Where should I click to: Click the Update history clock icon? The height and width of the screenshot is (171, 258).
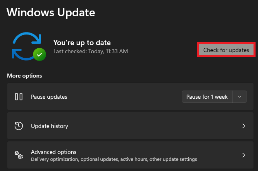[19, 126]
